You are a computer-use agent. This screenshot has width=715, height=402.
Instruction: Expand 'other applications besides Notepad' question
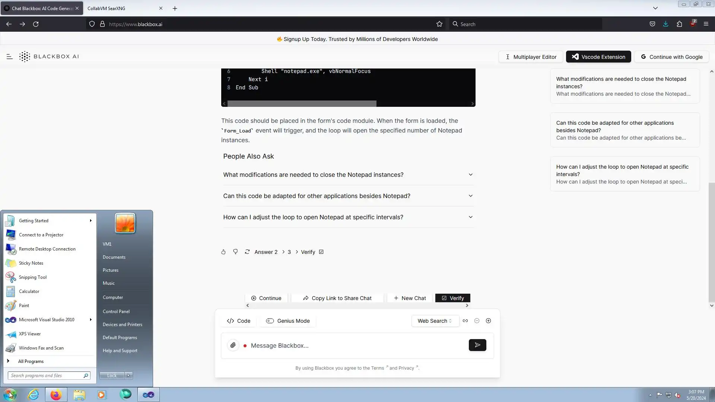(x=348, y=196)
